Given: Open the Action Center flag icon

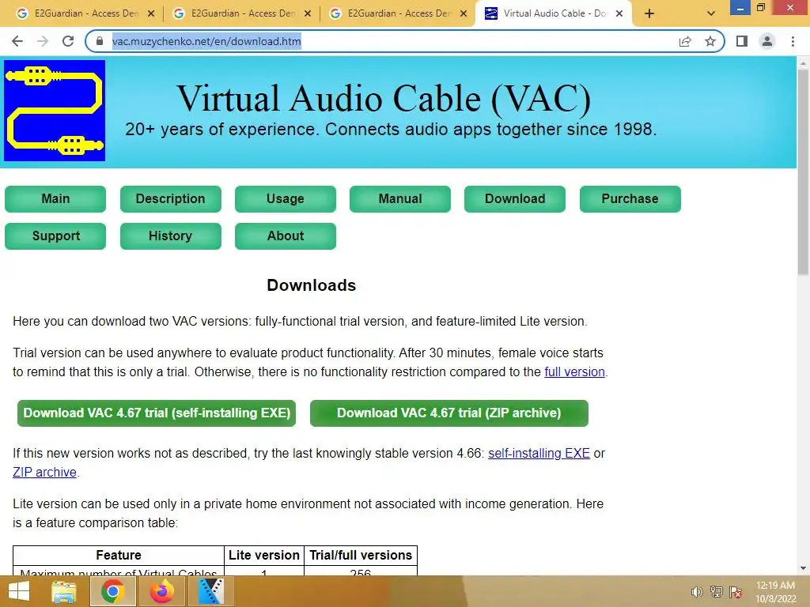Looking at the screenshot, I should (x=736, y=592).
